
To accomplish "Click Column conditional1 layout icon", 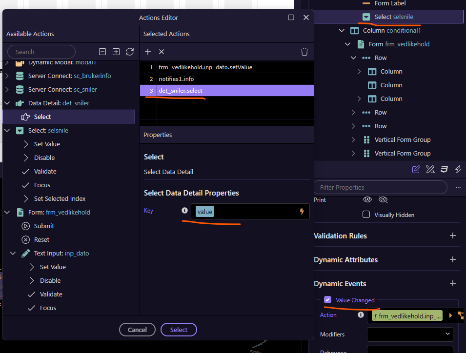I will [x=355, y=30].
